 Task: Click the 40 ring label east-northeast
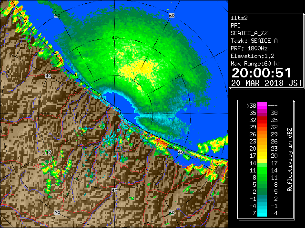[x=181, y=76]
